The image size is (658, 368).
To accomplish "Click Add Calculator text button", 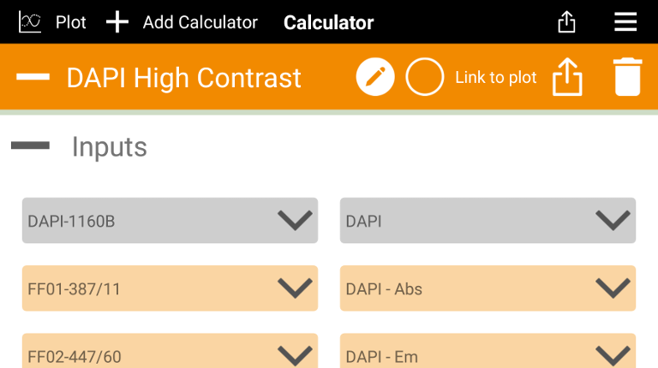I will (200, 22).
